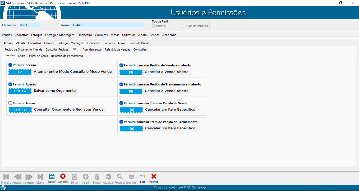
Task: Uncheck Permitir cancelar Pedido de Venda em aberto
Action: click(121, 65)
